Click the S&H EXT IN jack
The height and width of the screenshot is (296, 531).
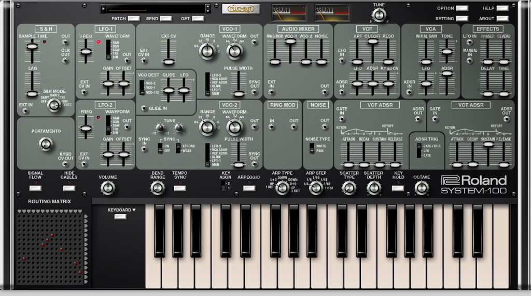tap(25, 111)
